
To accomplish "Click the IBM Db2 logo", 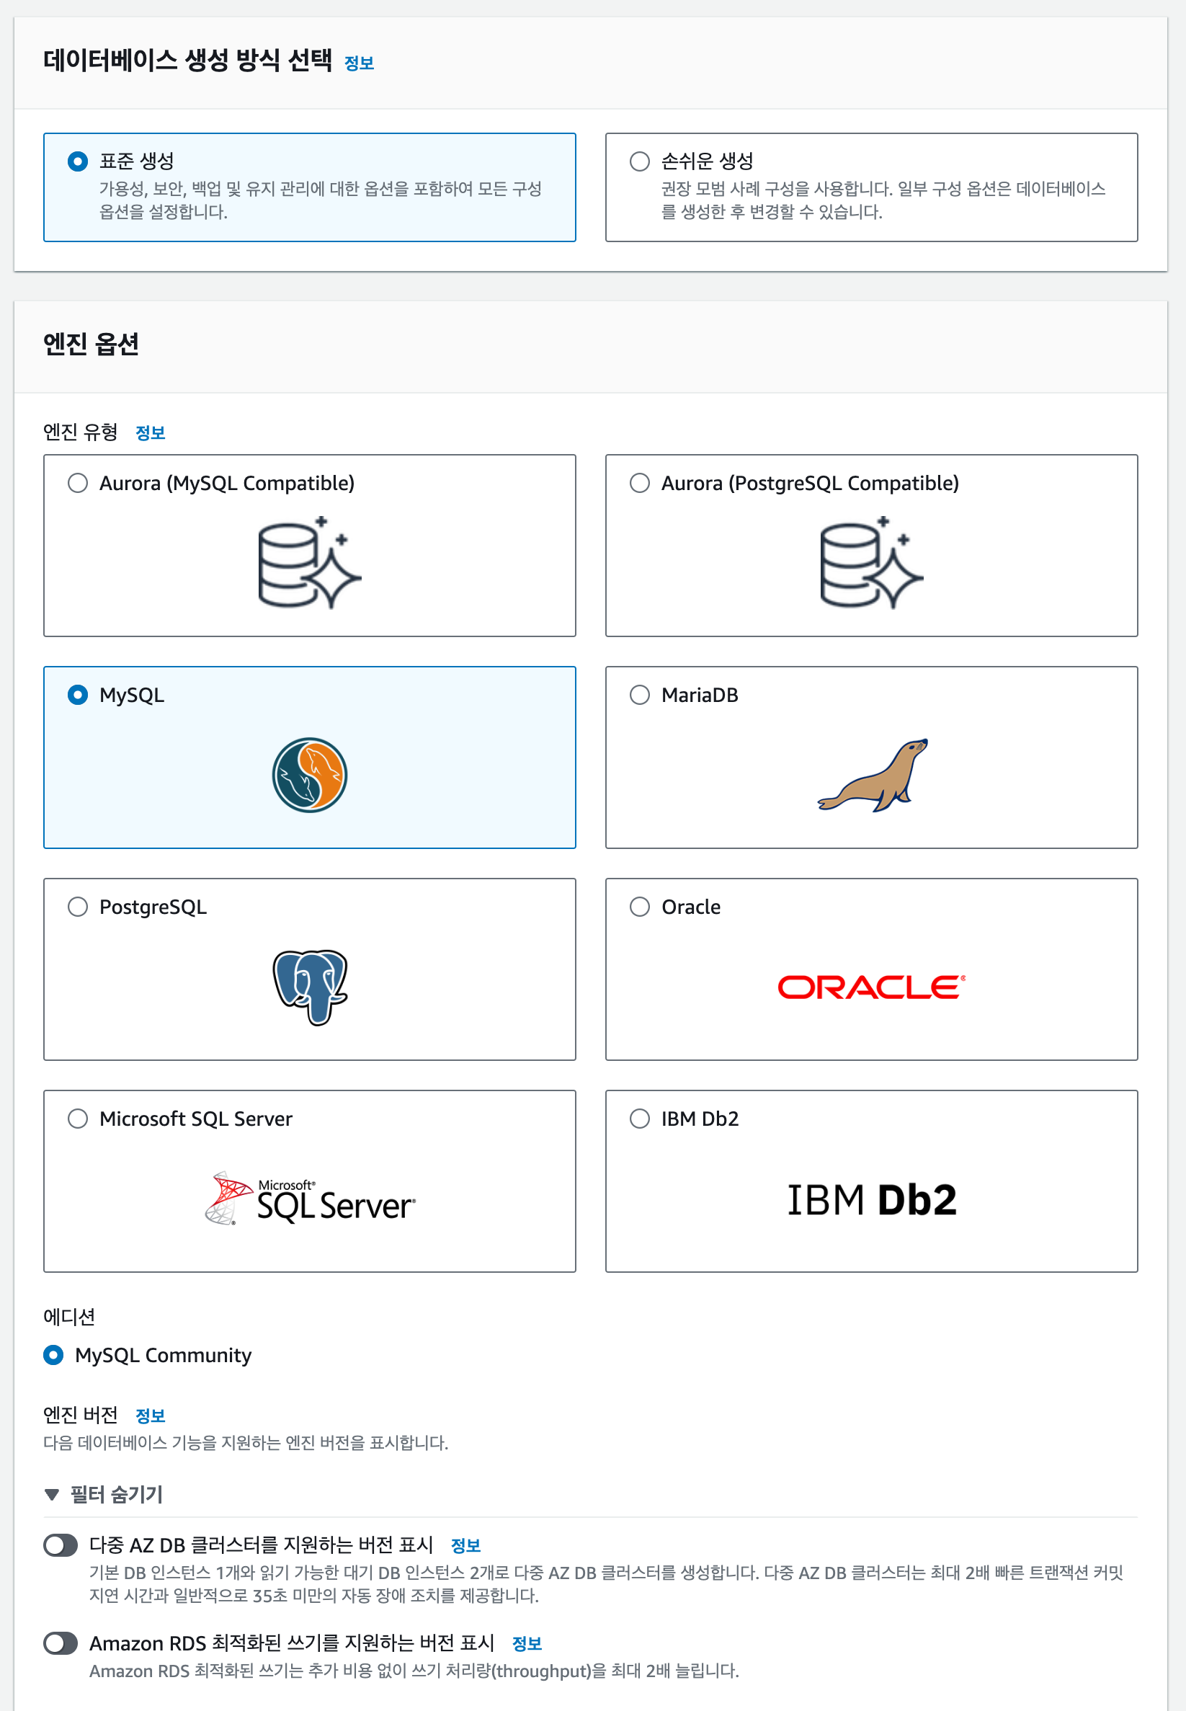I will [871, 1199].
